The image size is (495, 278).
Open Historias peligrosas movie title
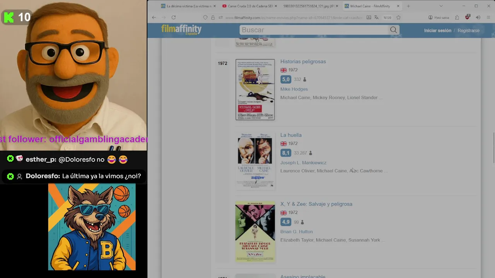tap(303, 61)
